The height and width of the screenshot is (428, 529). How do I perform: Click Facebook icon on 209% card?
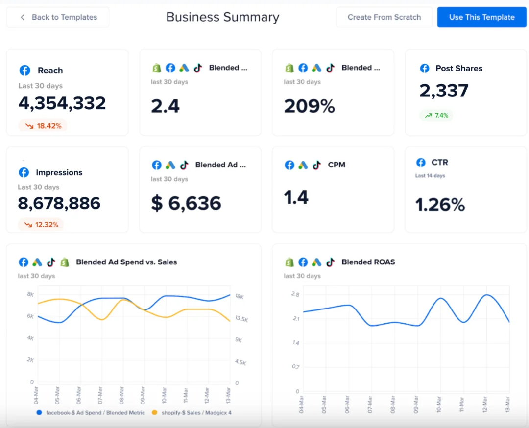tap(303, 68)
